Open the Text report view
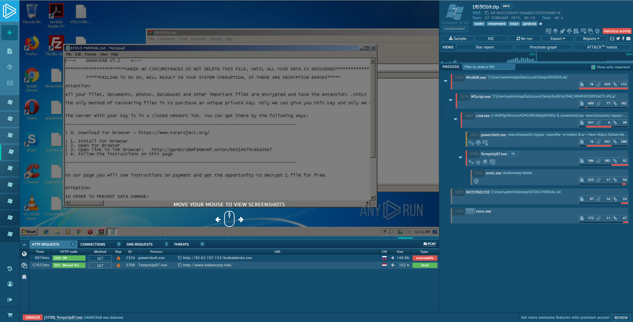633x322 pixels. 484,47
